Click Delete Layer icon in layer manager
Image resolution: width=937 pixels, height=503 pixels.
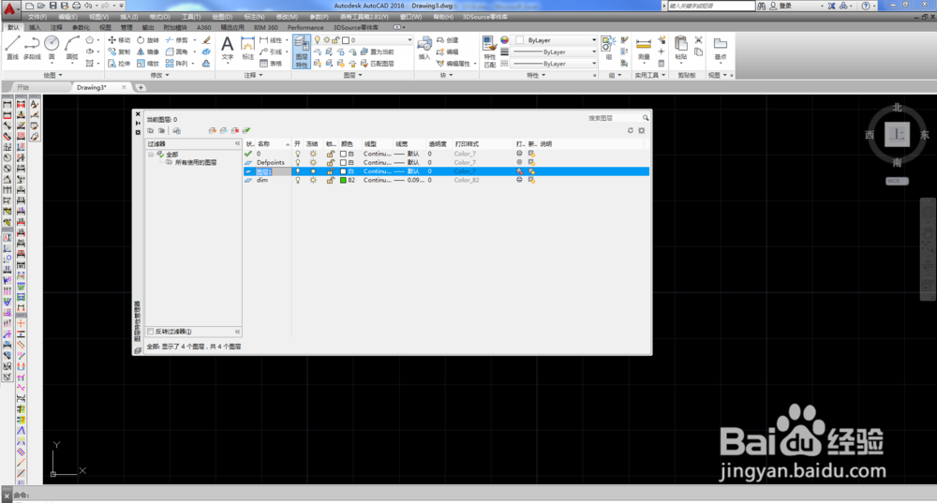(x=235, y=130)
